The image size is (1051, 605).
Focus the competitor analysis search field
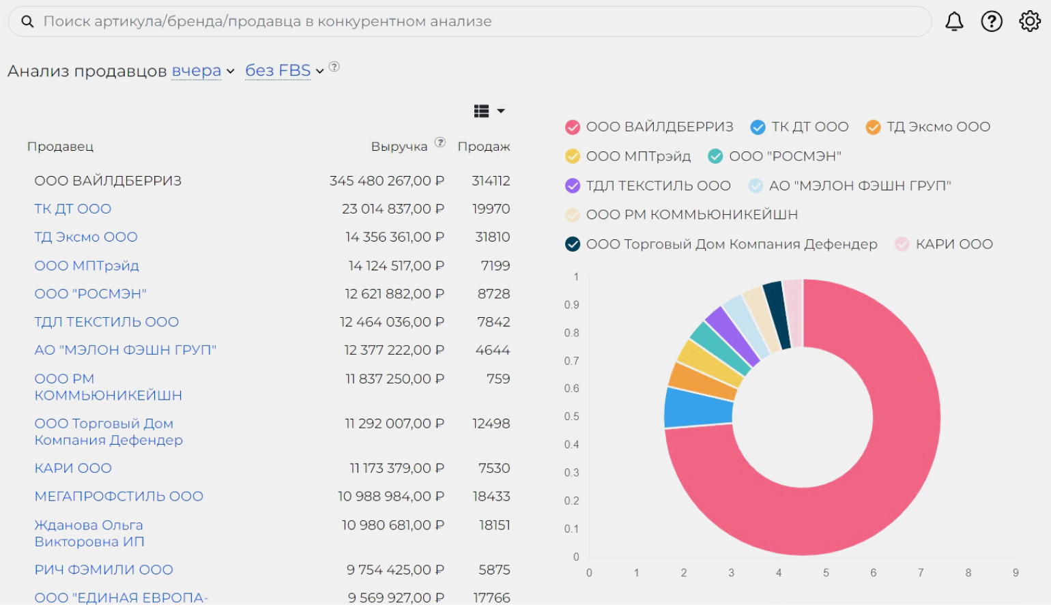coord(470,22)
